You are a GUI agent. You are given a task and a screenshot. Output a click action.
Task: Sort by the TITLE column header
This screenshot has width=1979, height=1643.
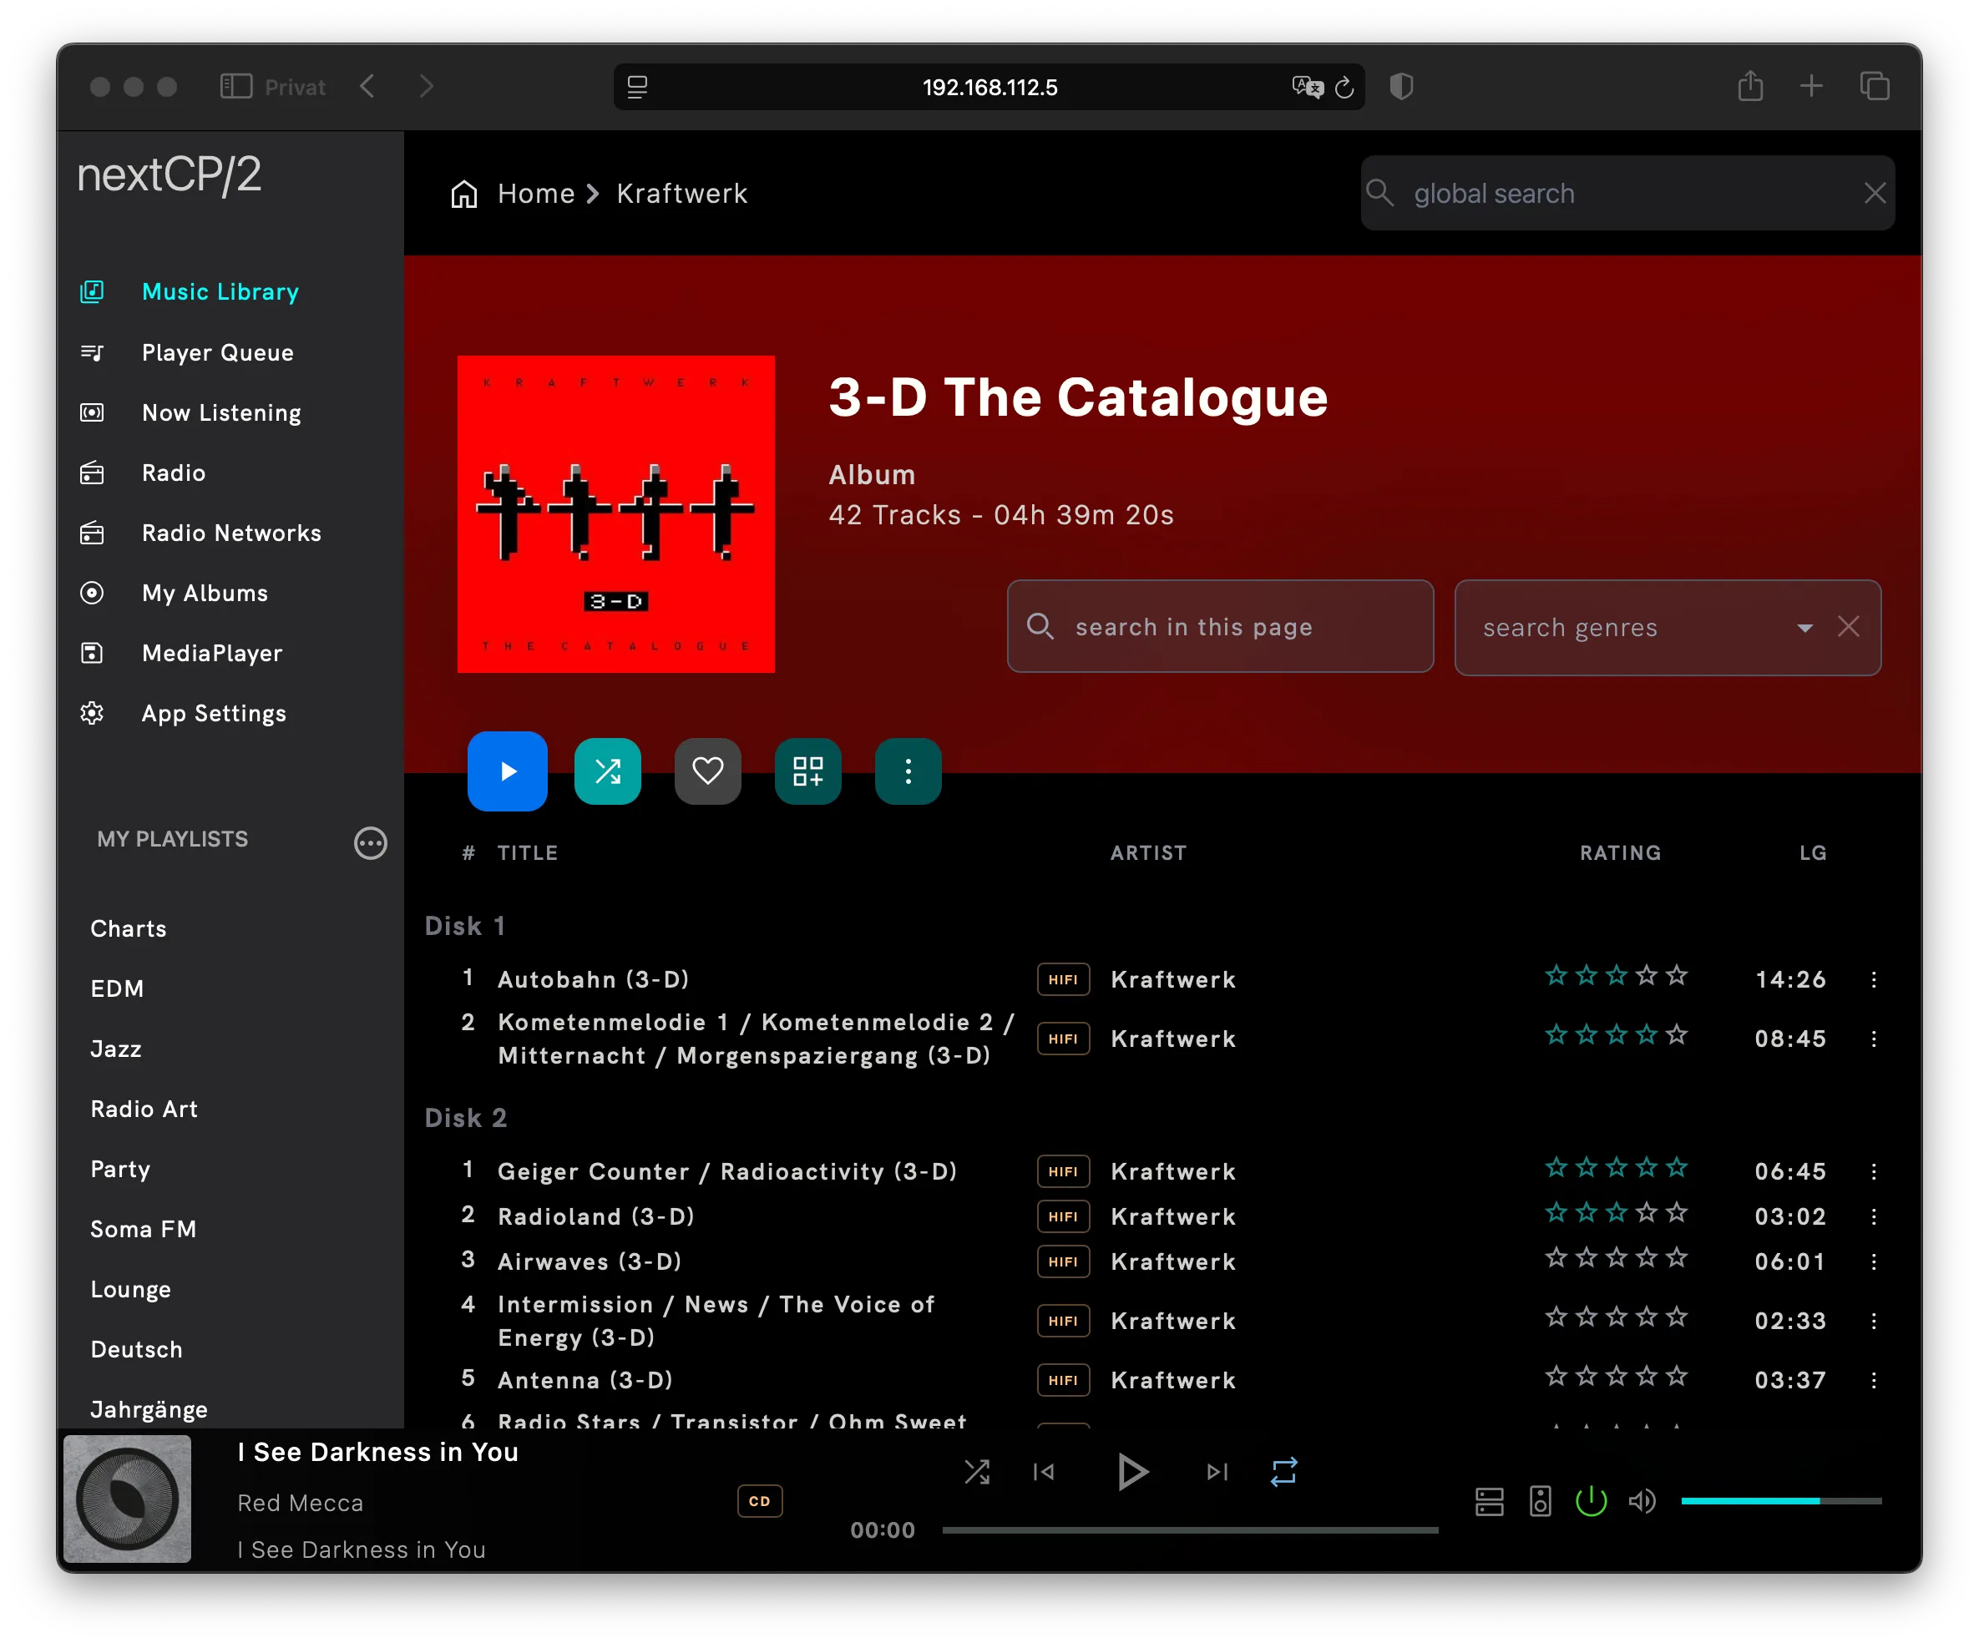pos(528,853)
